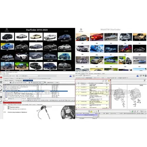This screenshot has height=147, width=147.
Task: Open the long model dropdown in EPC header
Action: 91,76
